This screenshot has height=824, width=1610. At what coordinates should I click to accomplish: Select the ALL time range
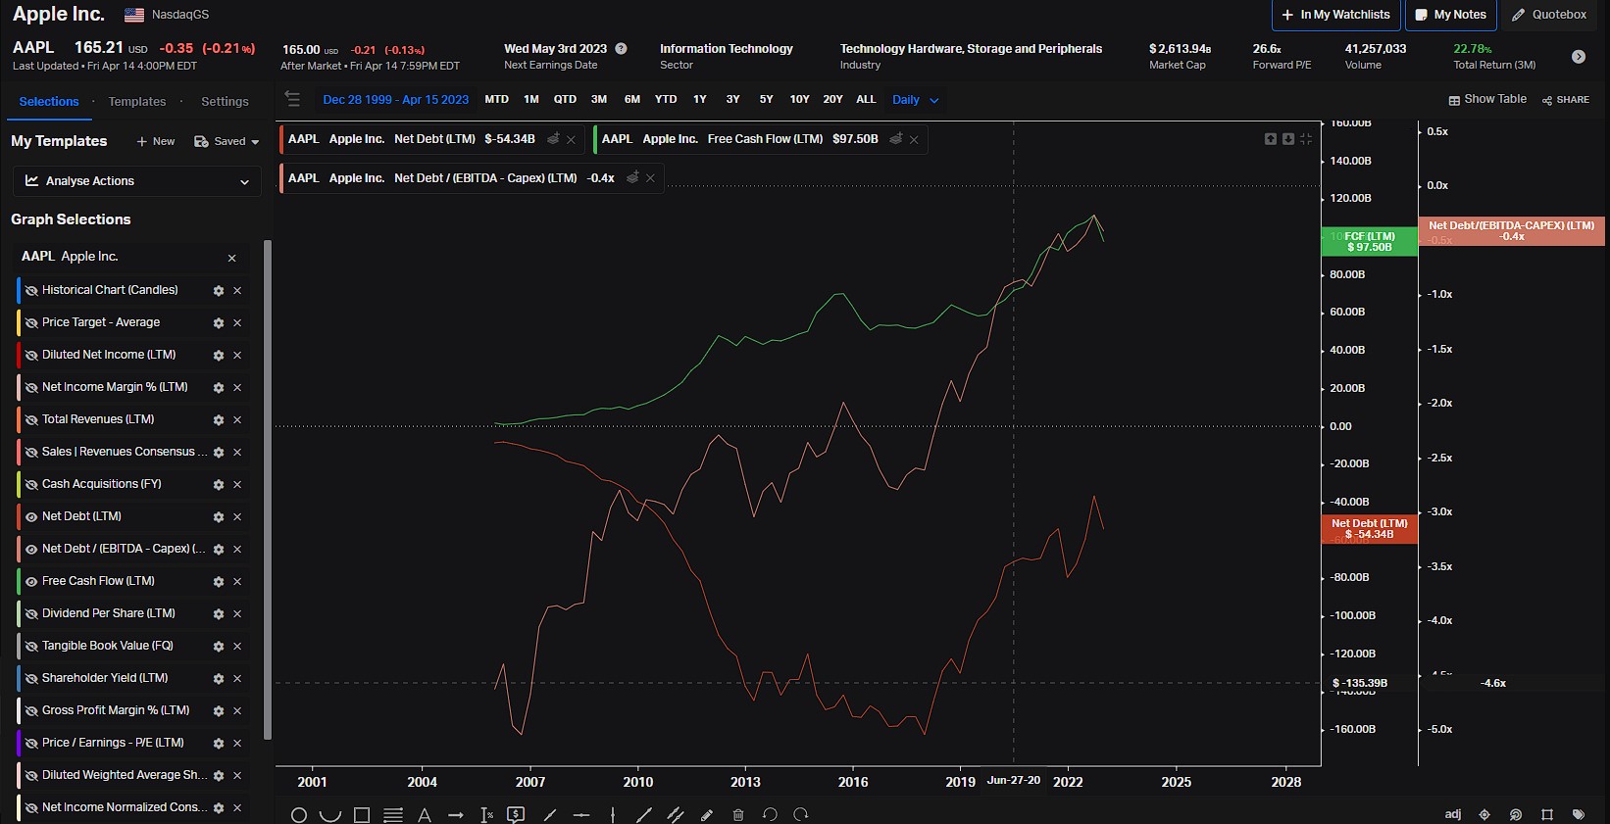tap(866, 99)
